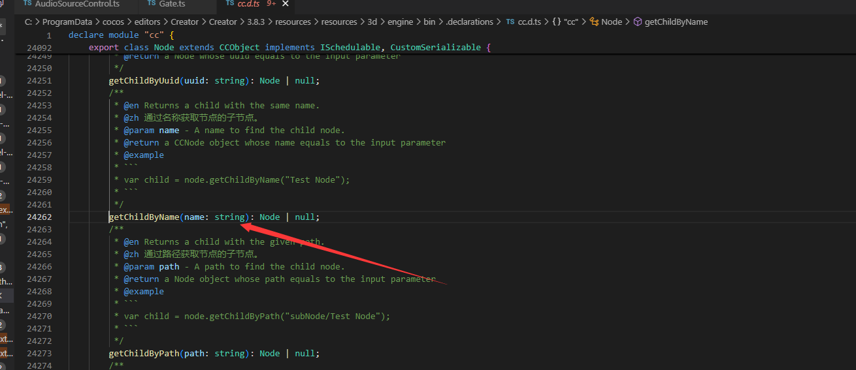This screenshot has width=856, height=370.
Task: Click line number 24092 in sticky header
Action: (39, 48)
